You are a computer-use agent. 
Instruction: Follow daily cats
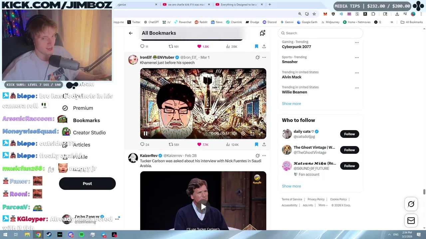(349, 134)
